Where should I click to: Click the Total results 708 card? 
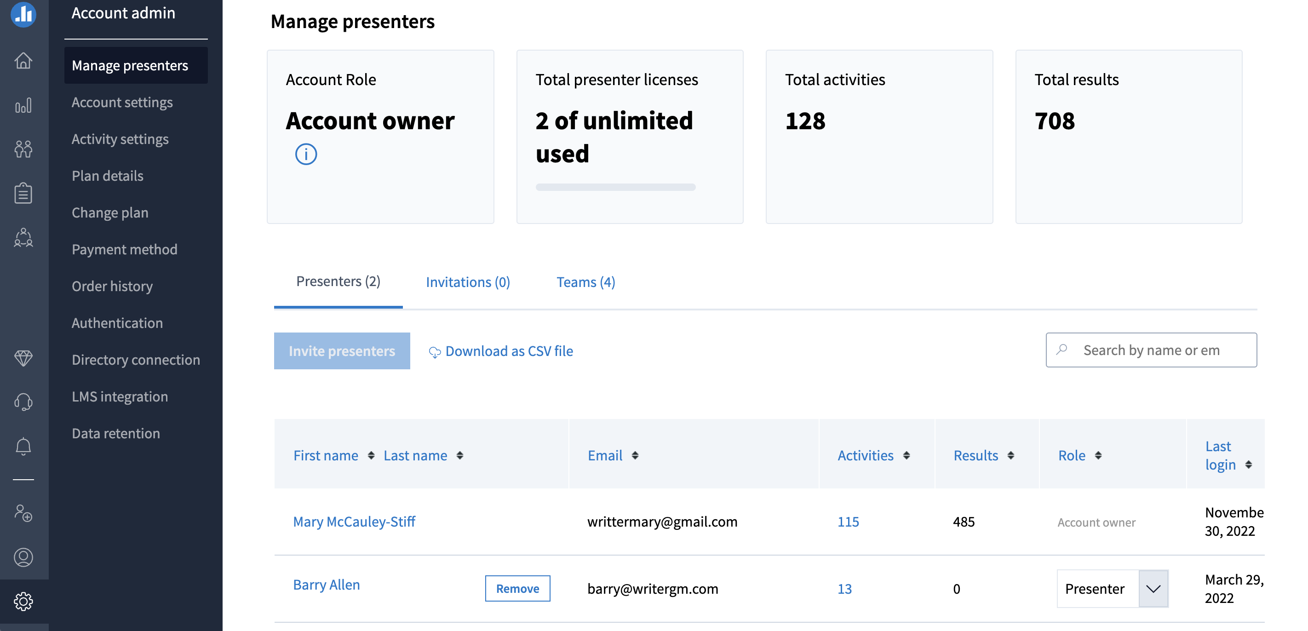point(1128,137)
